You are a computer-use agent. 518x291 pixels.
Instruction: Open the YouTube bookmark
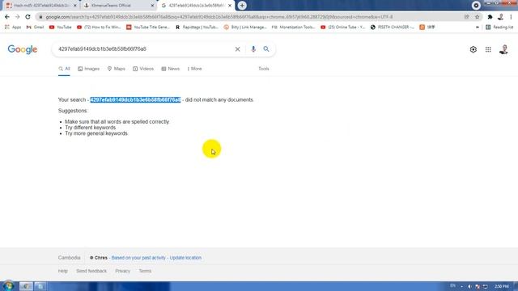(x=61, y=27)
